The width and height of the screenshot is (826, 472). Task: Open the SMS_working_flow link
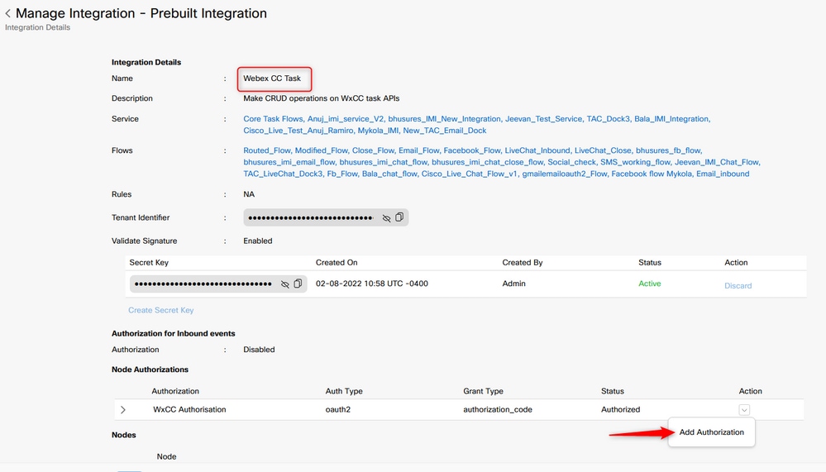pos(635,162)
